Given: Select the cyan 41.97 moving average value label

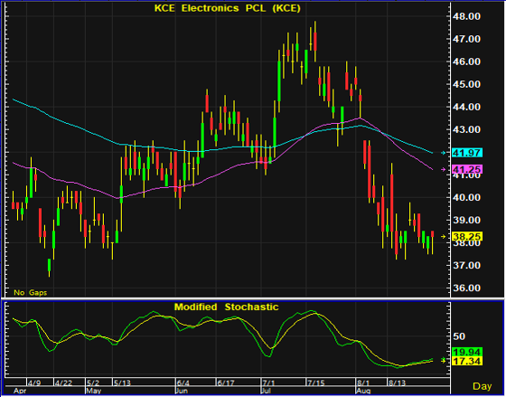Looking at the screenshot, I should pos(467,153).
